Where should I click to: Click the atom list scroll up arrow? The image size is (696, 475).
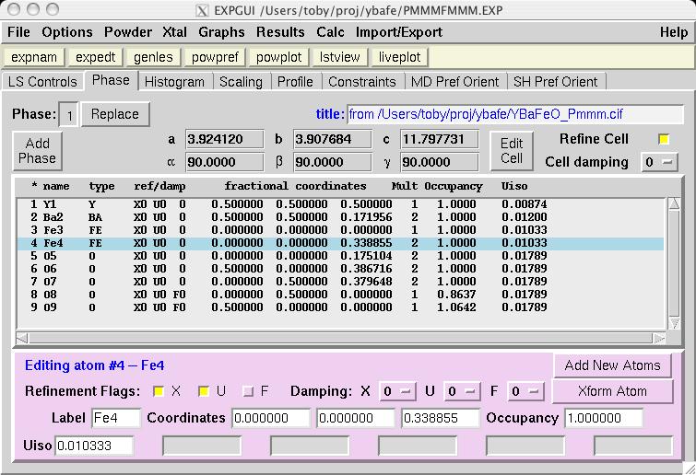(x=674, y=203)
